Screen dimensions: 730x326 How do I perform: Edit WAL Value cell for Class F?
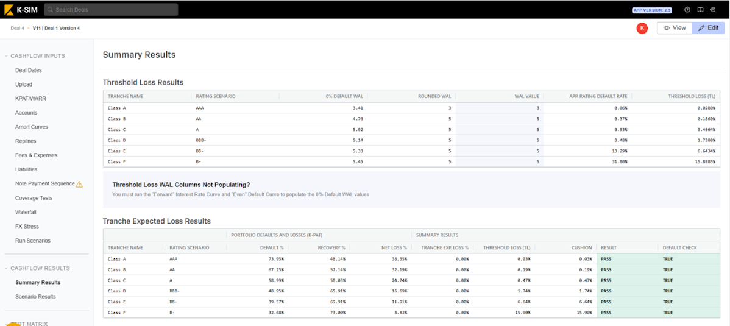point(499,161)
